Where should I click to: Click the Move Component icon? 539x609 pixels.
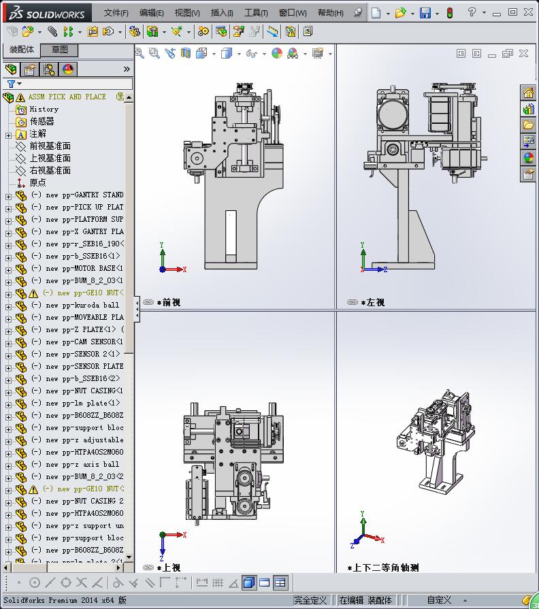[108, 31]
